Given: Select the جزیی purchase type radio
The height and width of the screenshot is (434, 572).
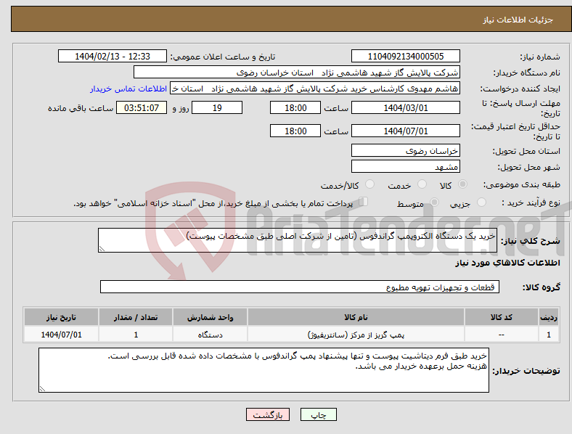Looking at the screenshot, I should [x=481, y=202].
